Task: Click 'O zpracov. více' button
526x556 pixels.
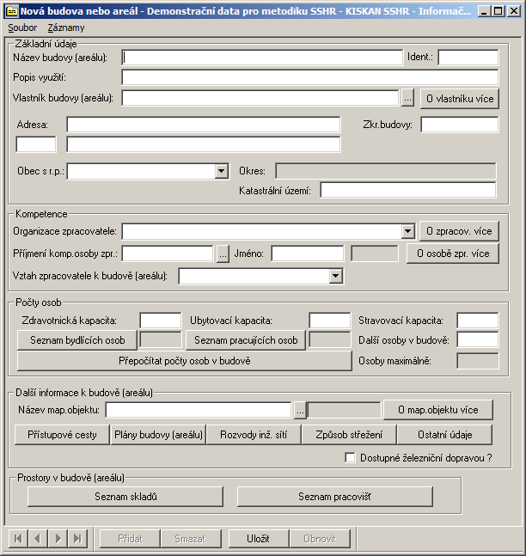Action: (459, 231)
